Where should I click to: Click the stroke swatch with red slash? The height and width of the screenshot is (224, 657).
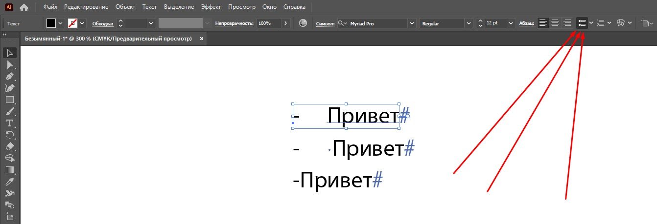[73, 23]
